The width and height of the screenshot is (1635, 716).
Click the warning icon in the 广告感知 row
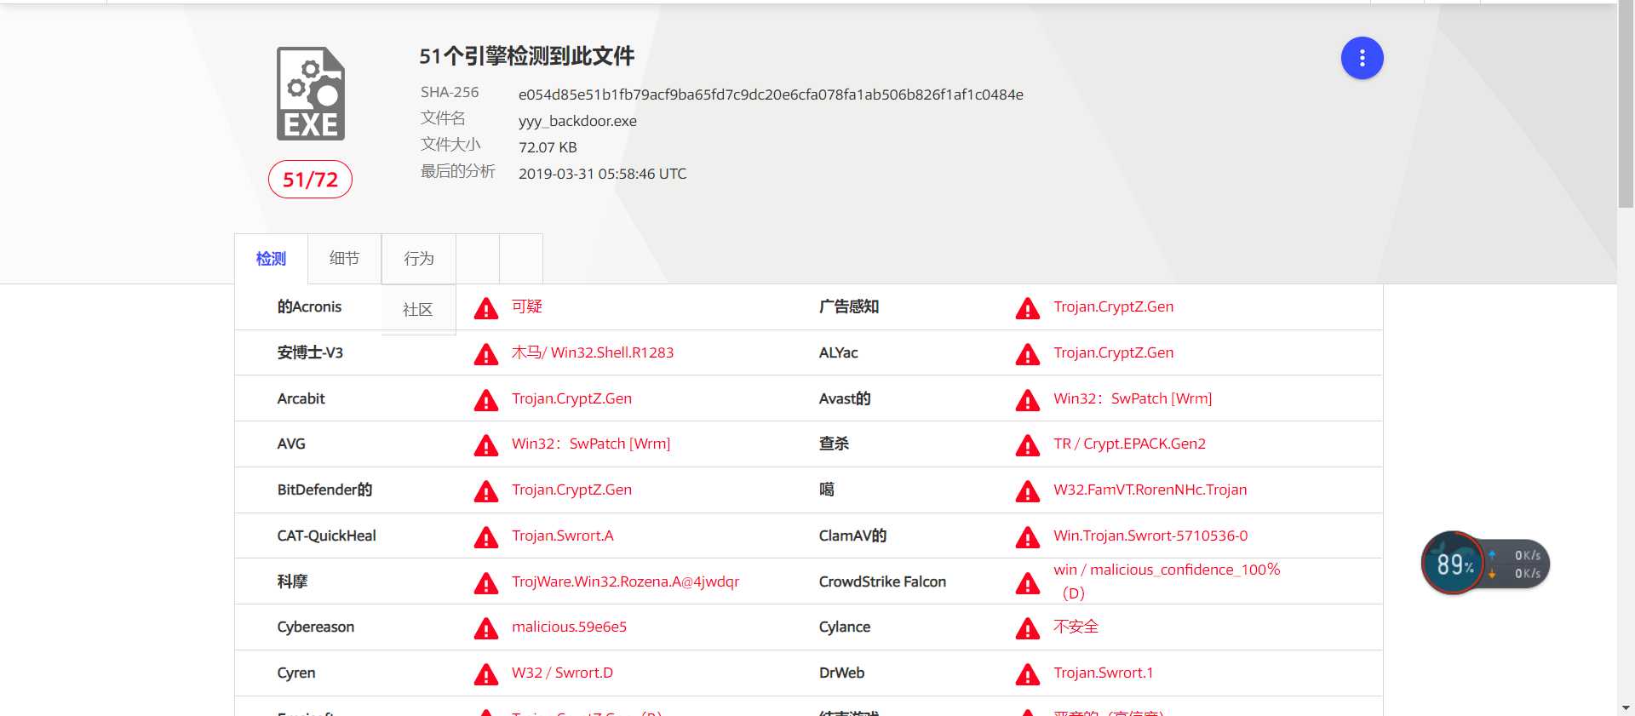click(x=1028, y=308)
